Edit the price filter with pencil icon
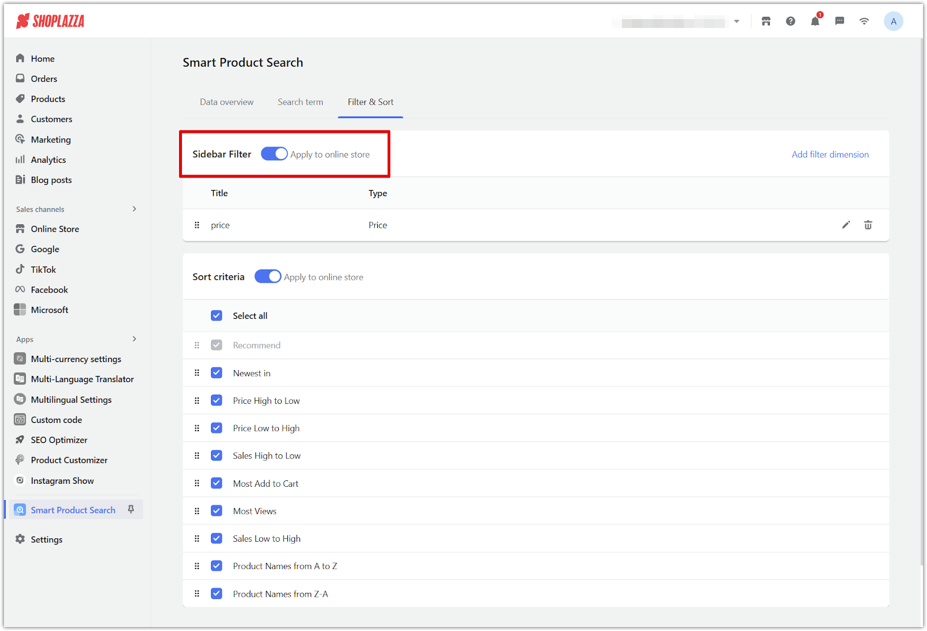This screenshot has height=631, width=927. (x=846, y=225)
